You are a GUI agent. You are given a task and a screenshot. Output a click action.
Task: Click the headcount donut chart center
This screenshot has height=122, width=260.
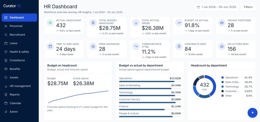[x=204, y=87]
